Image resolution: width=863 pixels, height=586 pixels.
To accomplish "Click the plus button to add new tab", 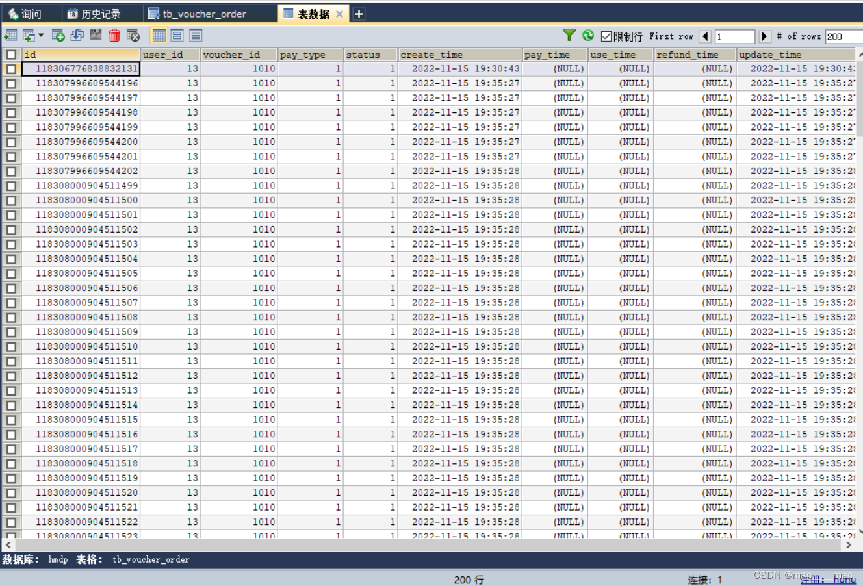I will 359,14.
